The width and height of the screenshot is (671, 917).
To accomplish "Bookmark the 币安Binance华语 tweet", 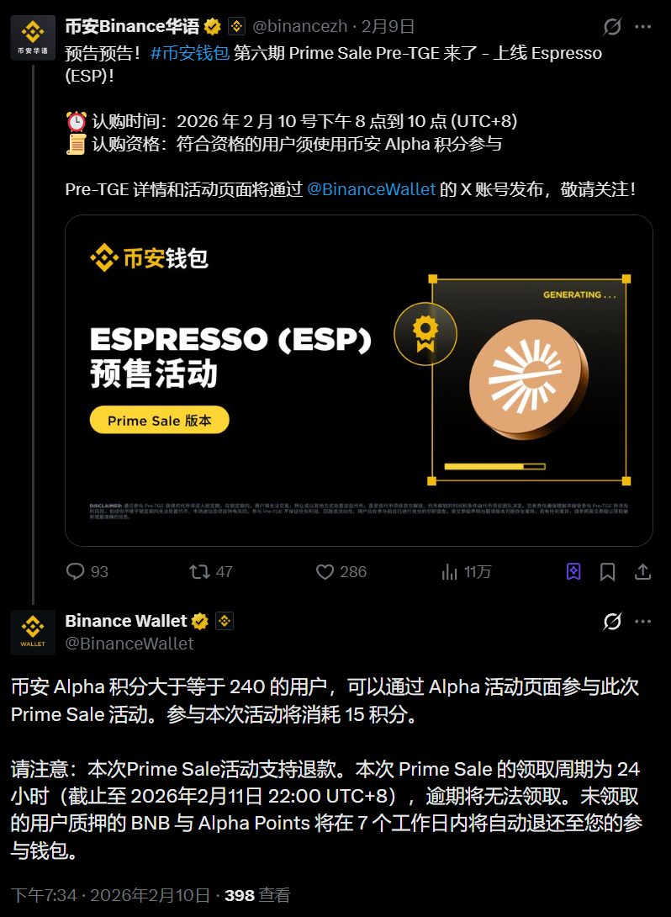I will tap(607, 571).
